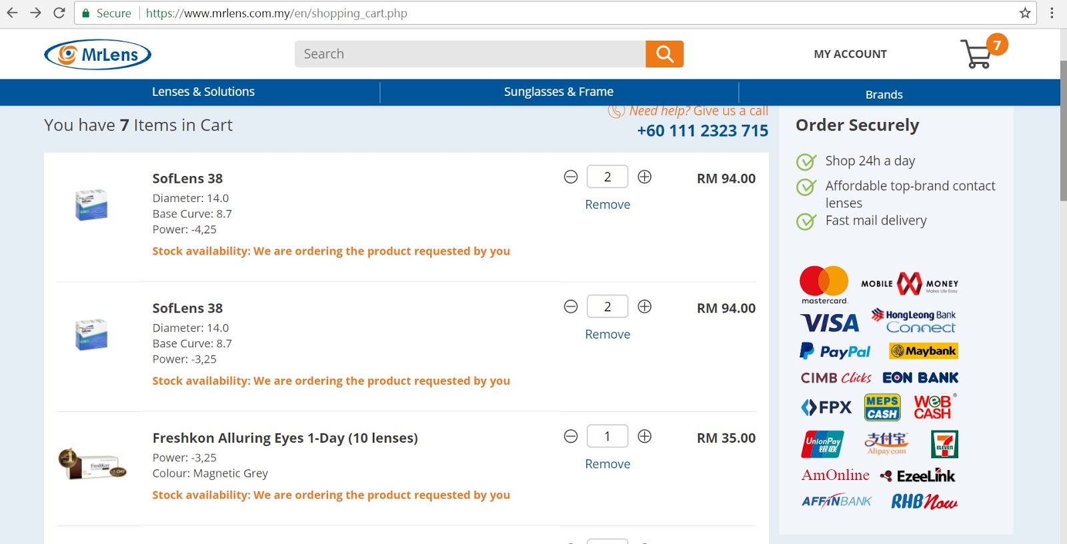Open Chrome three-dot menu
The image size is (1067, 544).
click(1052, 13)
